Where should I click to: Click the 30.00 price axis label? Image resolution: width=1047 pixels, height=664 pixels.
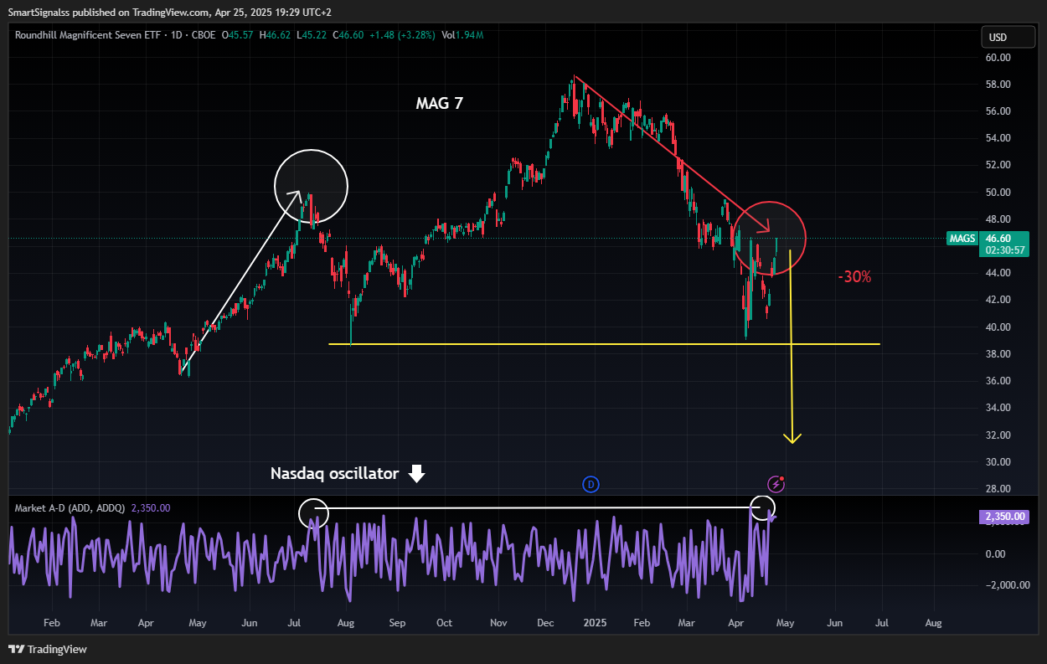tap(998, 462)
